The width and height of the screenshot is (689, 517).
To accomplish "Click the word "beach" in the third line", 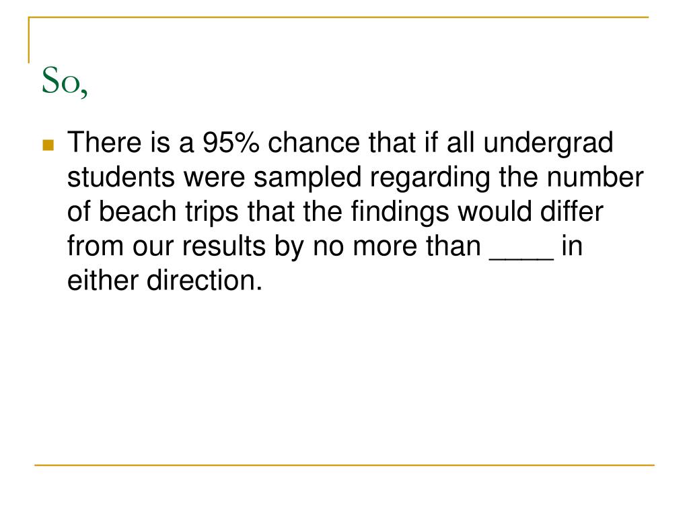I will (137, 211).
